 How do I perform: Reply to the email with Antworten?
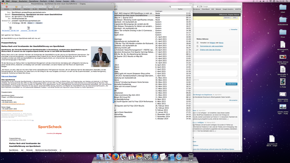click(27, 7)
